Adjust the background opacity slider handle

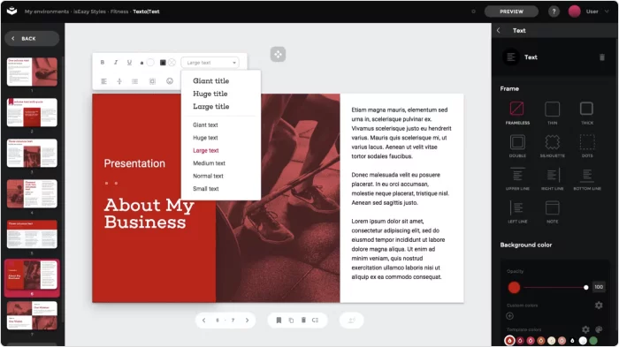[x=585, y=288]
